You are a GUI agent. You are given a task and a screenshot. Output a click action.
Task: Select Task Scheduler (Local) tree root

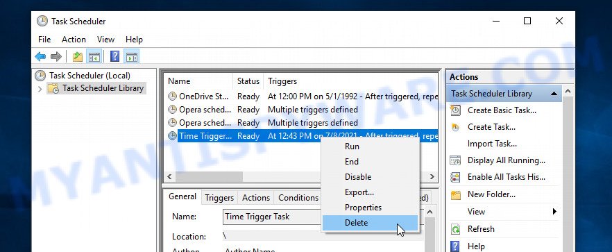click(90, 76)
